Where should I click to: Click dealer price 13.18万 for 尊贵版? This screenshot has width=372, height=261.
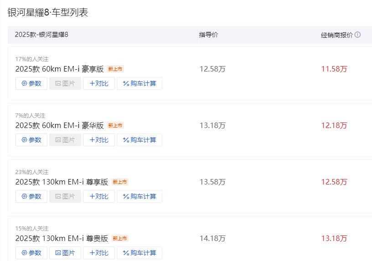click(334, 238)
